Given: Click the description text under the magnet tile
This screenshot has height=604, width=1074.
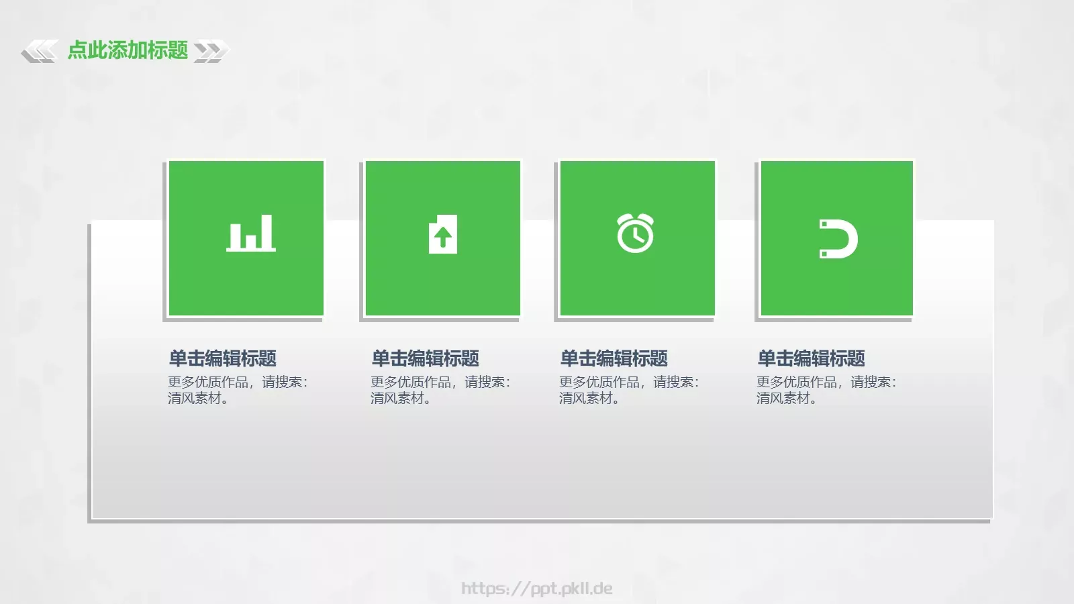Looking at the screenshot, I should (826, 390).
